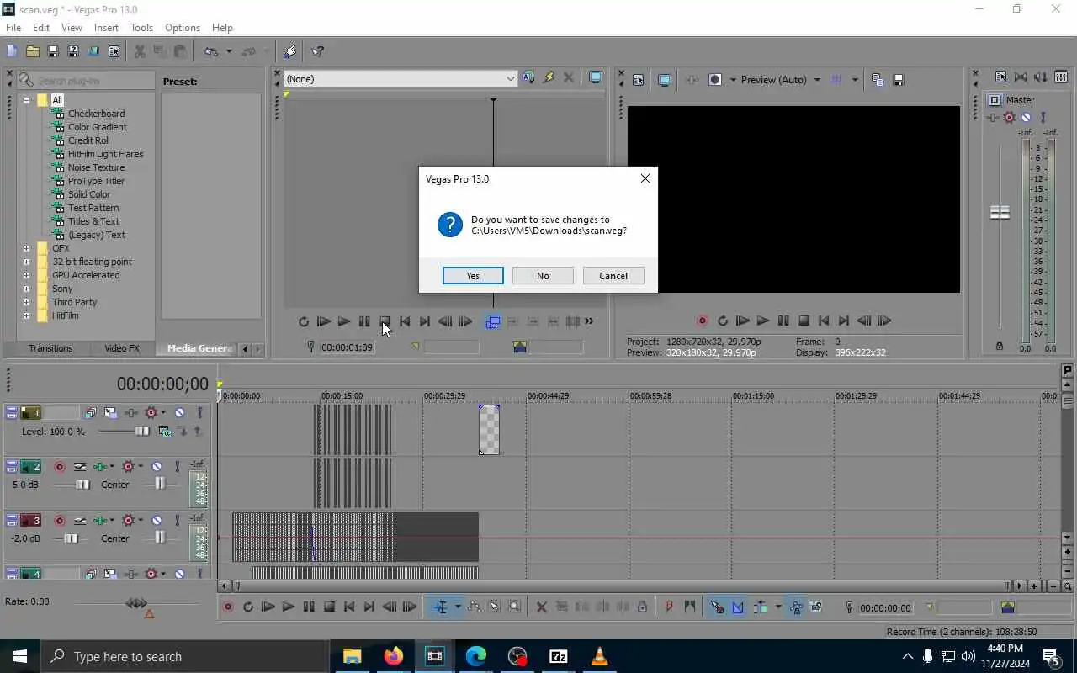This screenshot has width=1077, height=673.
Task: Click the checkered event on Track 1
Action: [489, 430]
